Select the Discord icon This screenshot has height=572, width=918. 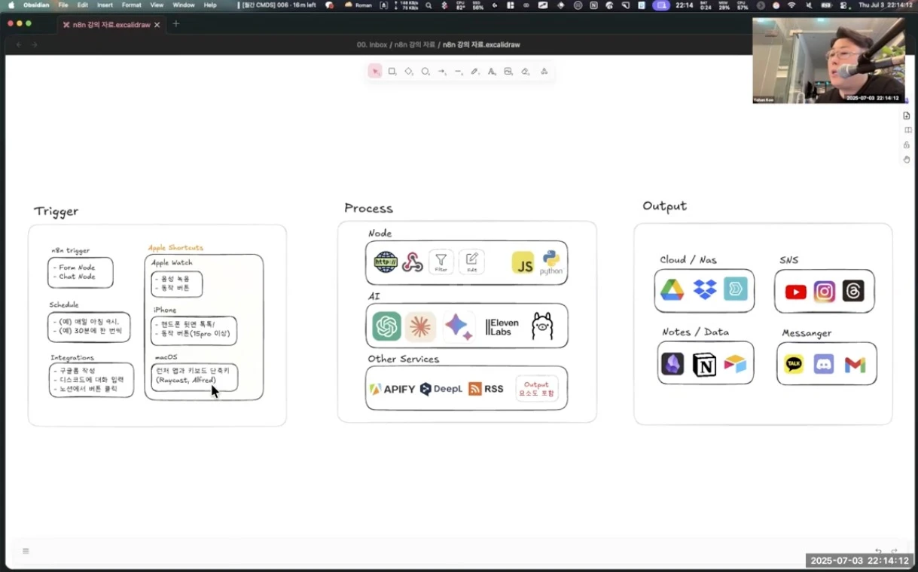[x=824, y=365]
